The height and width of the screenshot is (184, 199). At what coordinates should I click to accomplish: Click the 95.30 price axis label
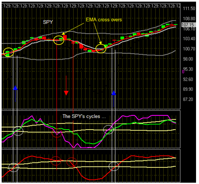pos(189,69)
